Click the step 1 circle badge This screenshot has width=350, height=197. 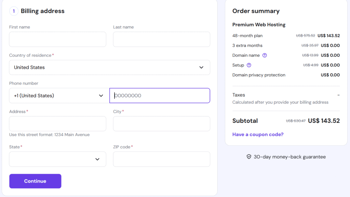coord(14,11)
